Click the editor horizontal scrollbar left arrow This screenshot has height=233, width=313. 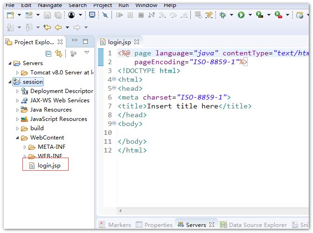point(120,210)
